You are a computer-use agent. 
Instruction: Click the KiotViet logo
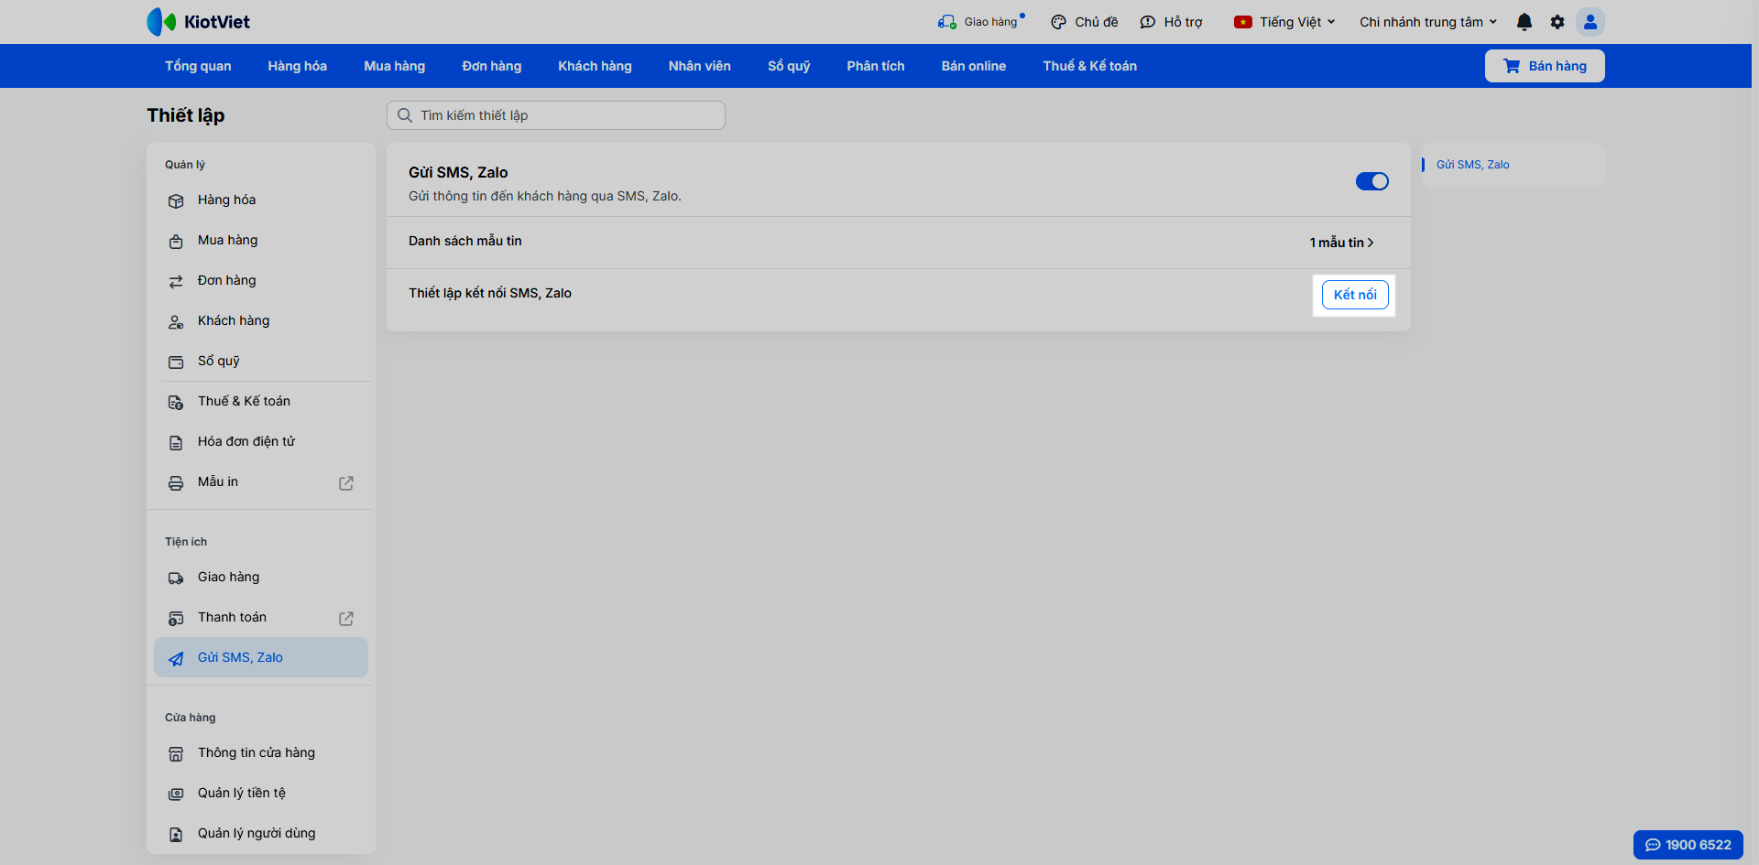click(x=198, y=22)
